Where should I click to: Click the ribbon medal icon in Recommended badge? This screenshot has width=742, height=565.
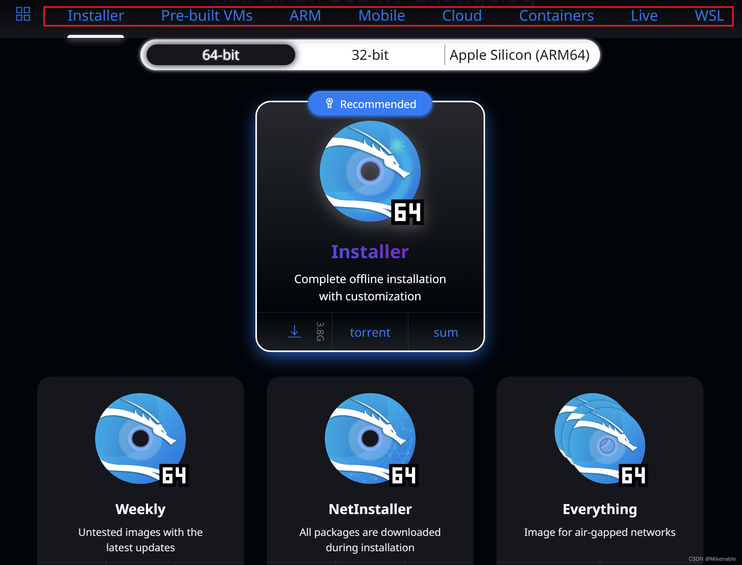click(x=329, y=103)
